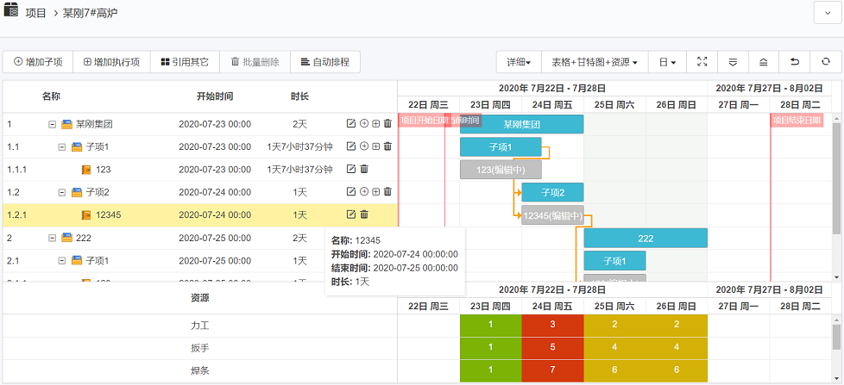Select the 子项2 bar in Gantt chart
Image resolution: width=844 pixels, height=385 pixels.
point(552,192)
